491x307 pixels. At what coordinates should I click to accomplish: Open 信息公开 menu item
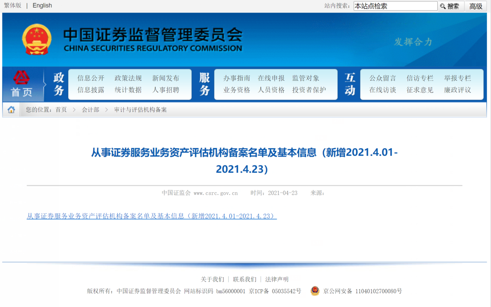pyautogui.click(x=91, y=78)
